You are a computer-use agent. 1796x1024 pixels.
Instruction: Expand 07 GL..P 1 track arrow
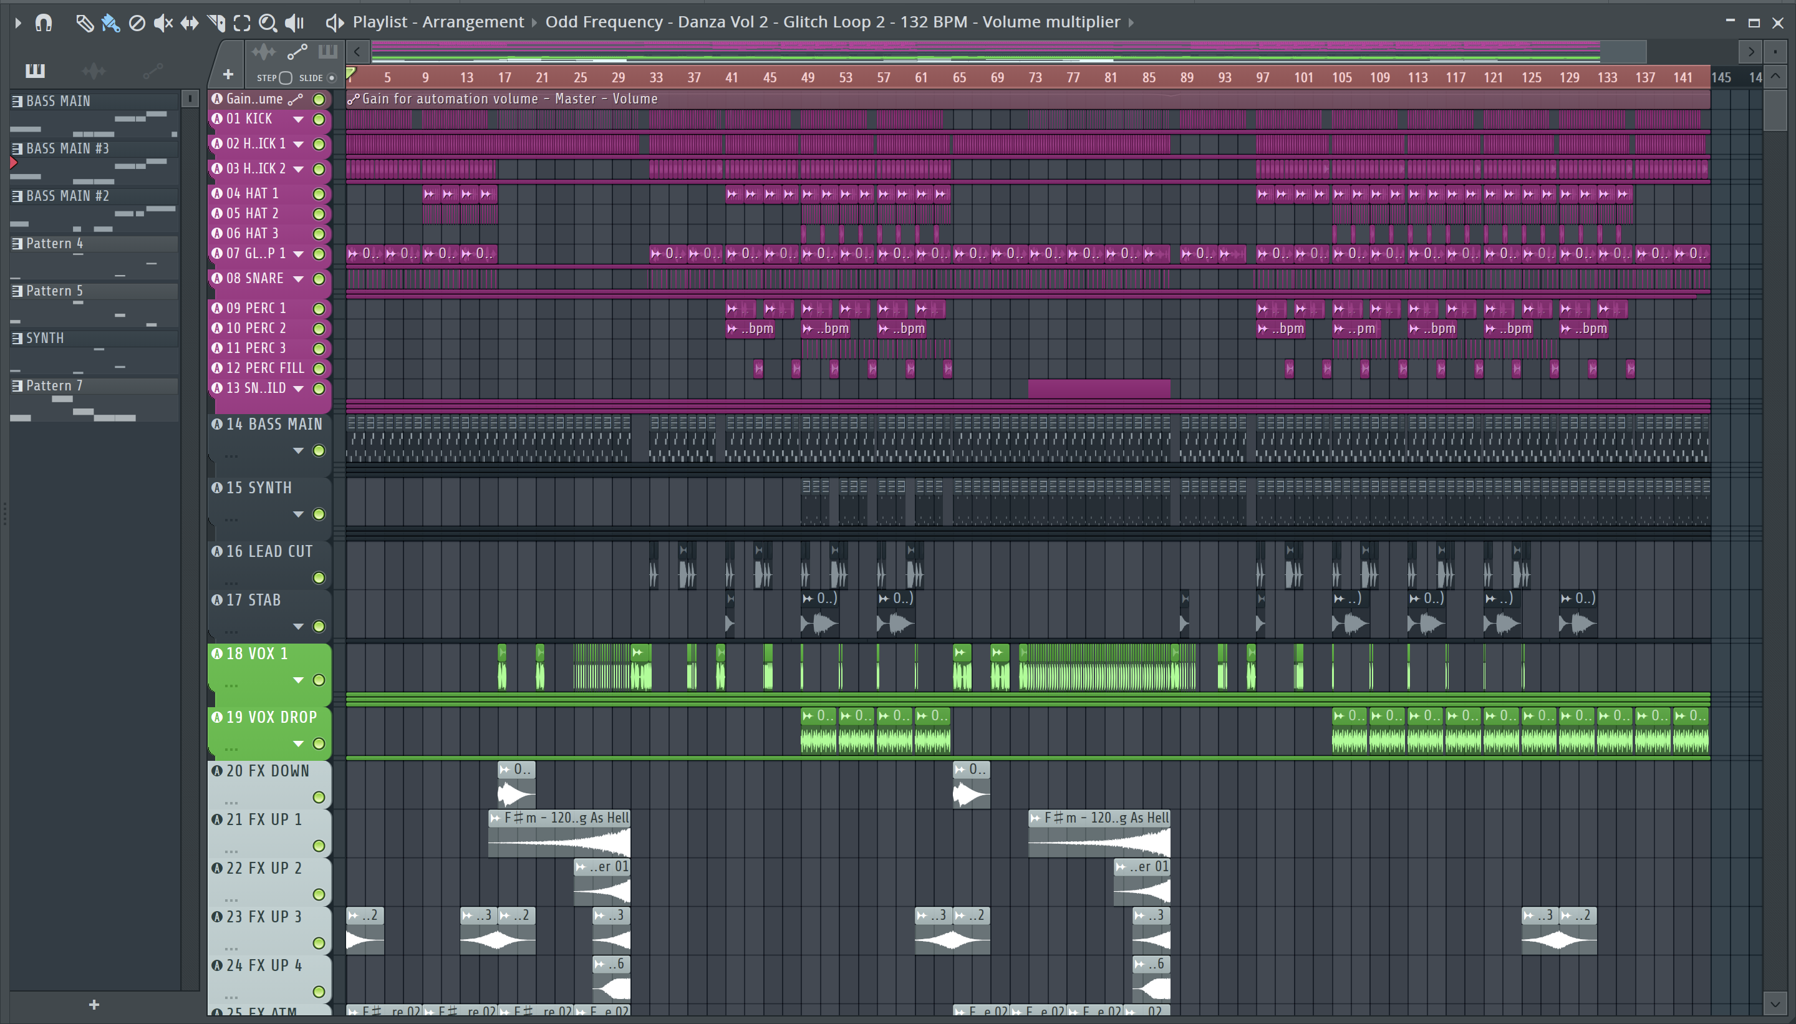[x=298, y=254]
